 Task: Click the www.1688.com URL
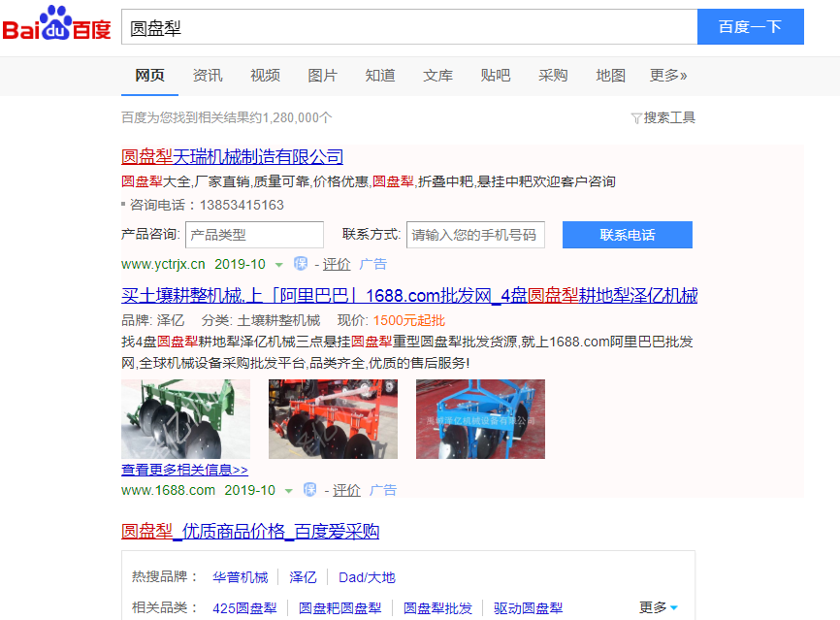pyautogui.click(x=168, y=490)
